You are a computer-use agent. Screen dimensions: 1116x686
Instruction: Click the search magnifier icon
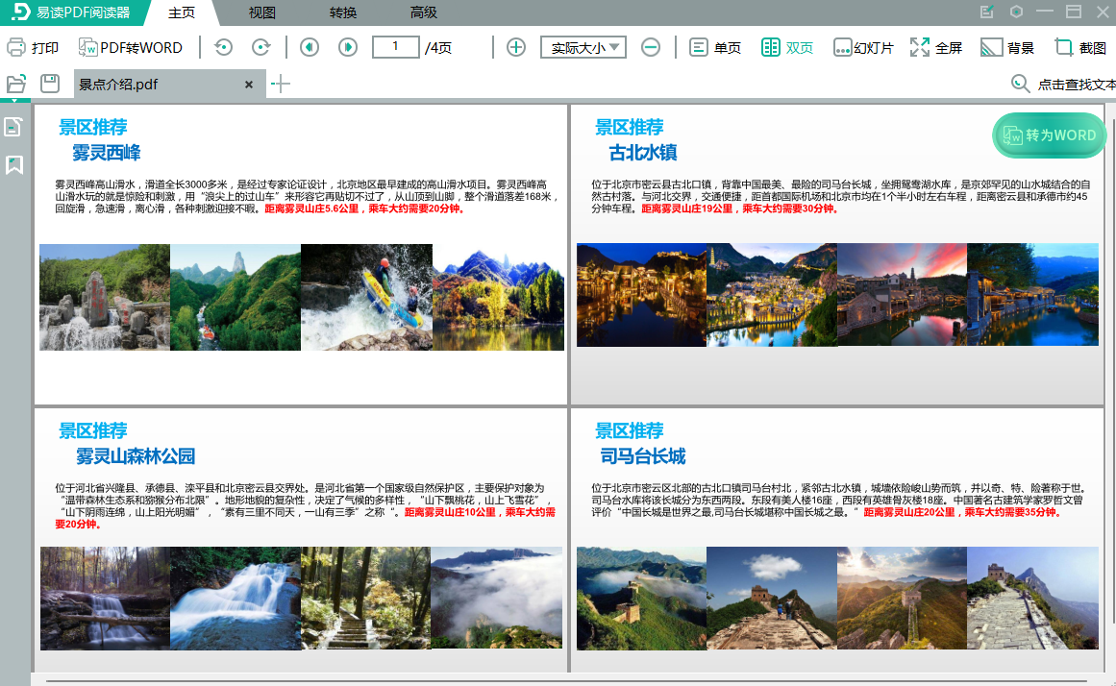coord(1020,84)
